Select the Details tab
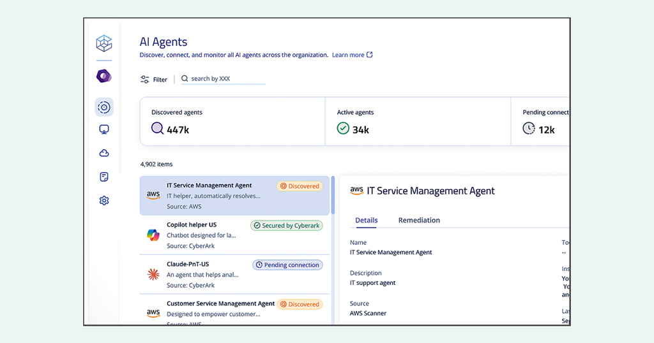This screenshot has height=343, width=654. 367,220
